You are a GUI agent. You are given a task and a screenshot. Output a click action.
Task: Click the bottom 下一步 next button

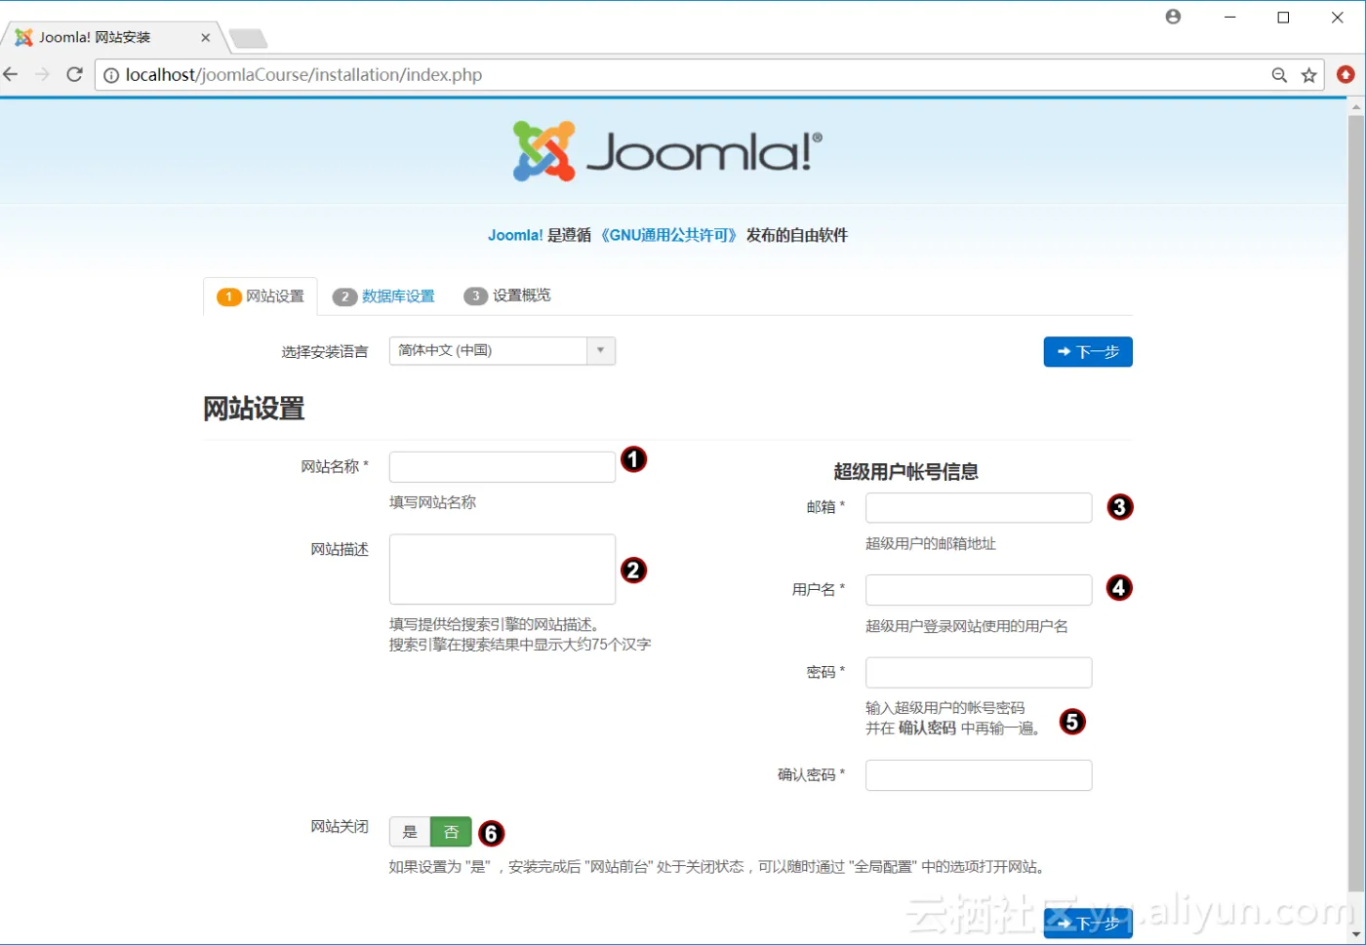click(x=1088, y=923)
